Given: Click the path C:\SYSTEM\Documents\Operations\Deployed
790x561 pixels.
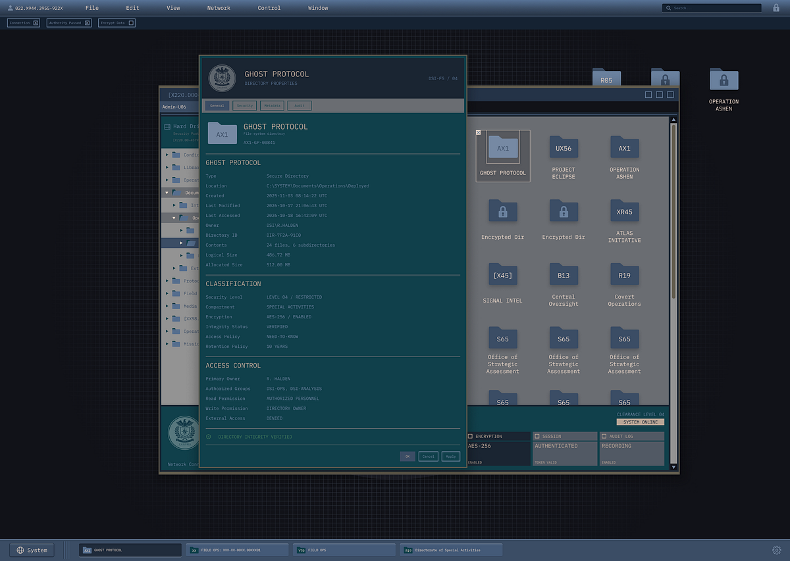Looking at the screenshot, I should [x=318, y=186].
